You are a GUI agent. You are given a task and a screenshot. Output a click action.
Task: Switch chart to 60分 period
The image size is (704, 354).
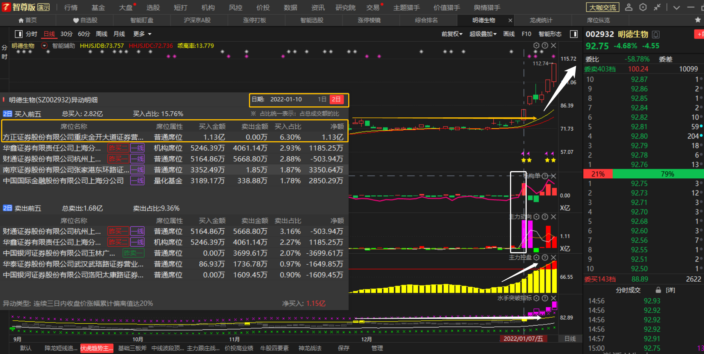pos(84,34)
